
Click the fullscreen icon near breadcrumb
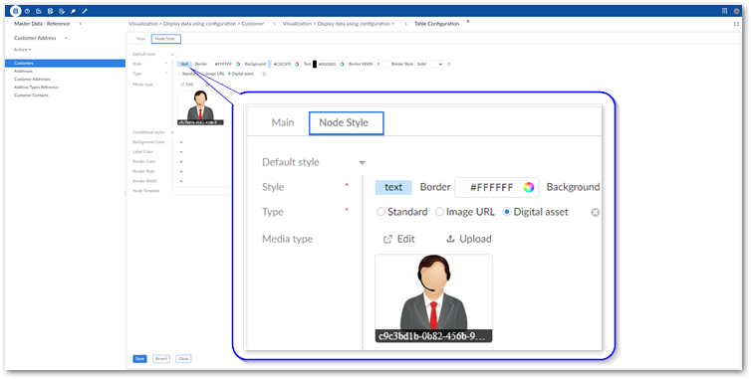coord(737,24)
